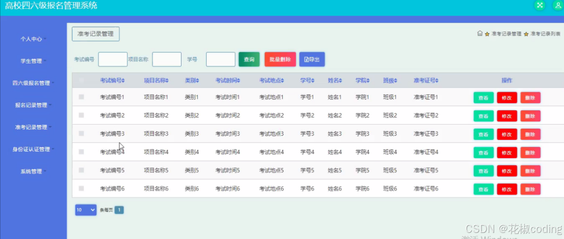The image size is (564, 239).
Task: Check the row checkbox for 考试编号4
Action: (x=81, y=152)
